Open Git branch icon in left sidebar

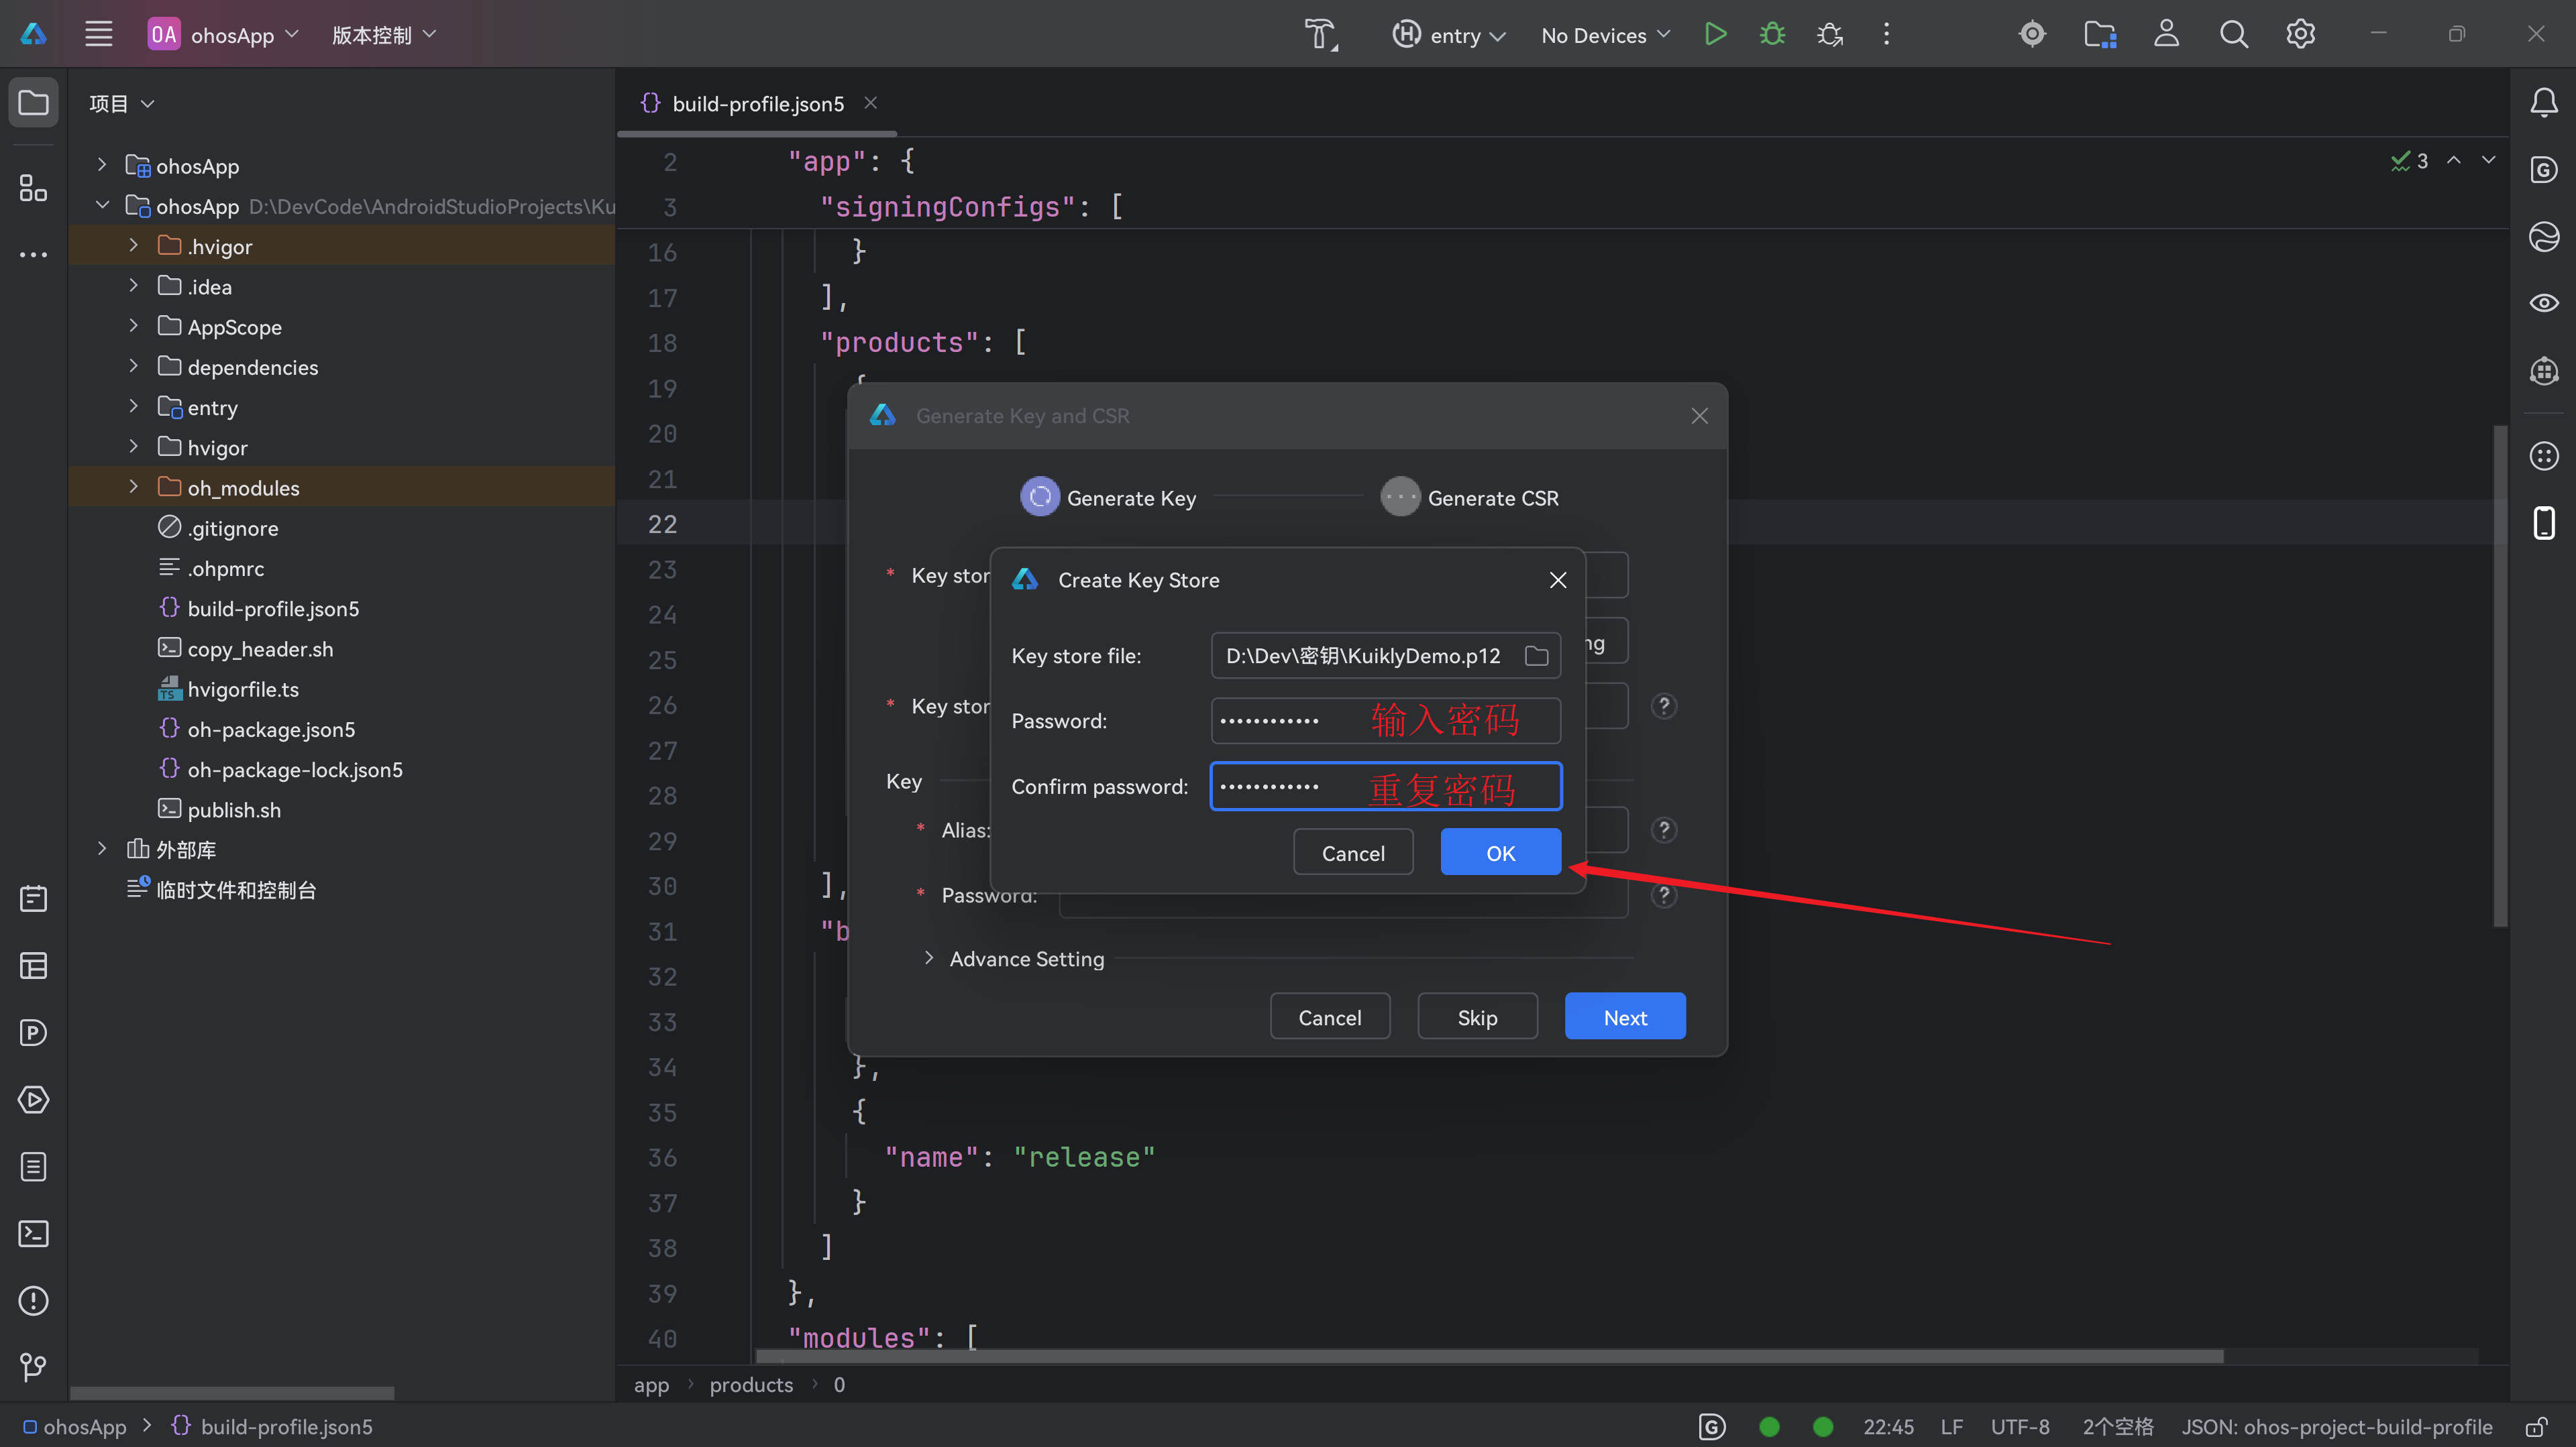pyautogui.click(x=33, y=1367)
